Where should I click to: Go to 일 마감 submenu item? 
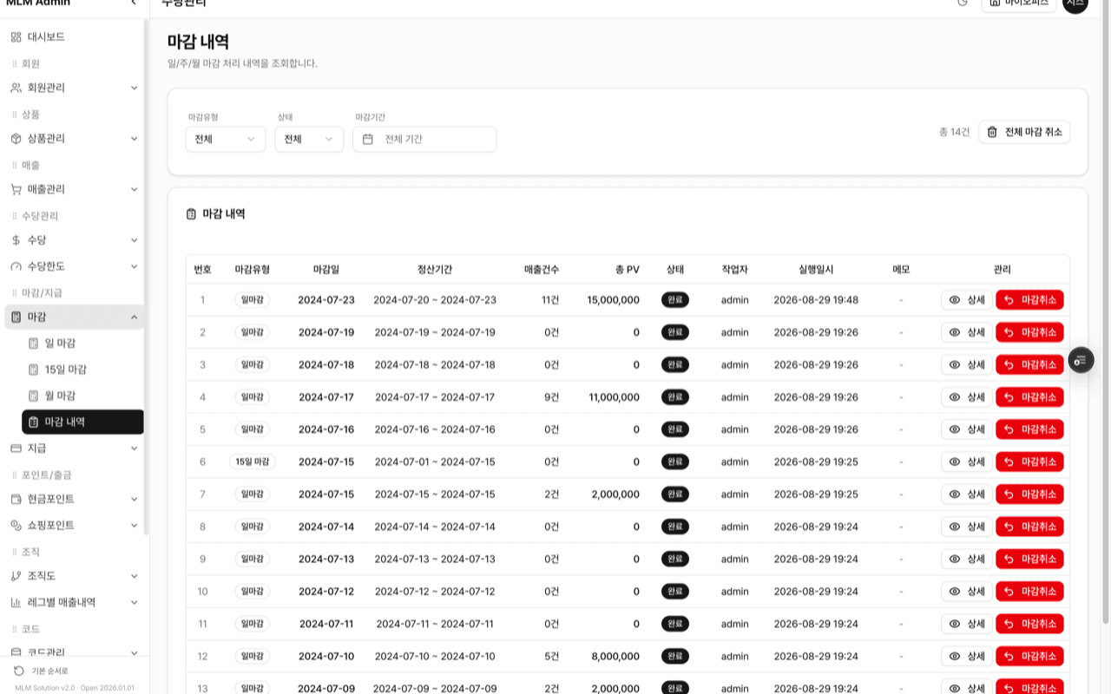[x=82, y=344]
